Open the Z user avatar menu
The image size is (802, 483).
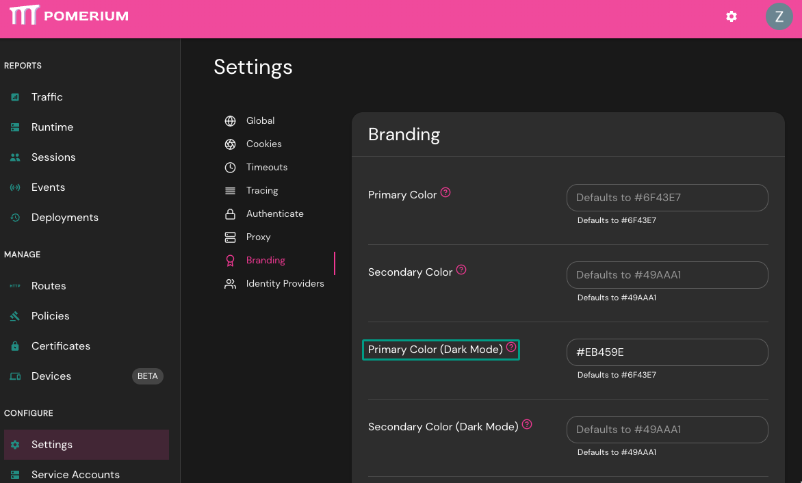click(x=779, y=16)
